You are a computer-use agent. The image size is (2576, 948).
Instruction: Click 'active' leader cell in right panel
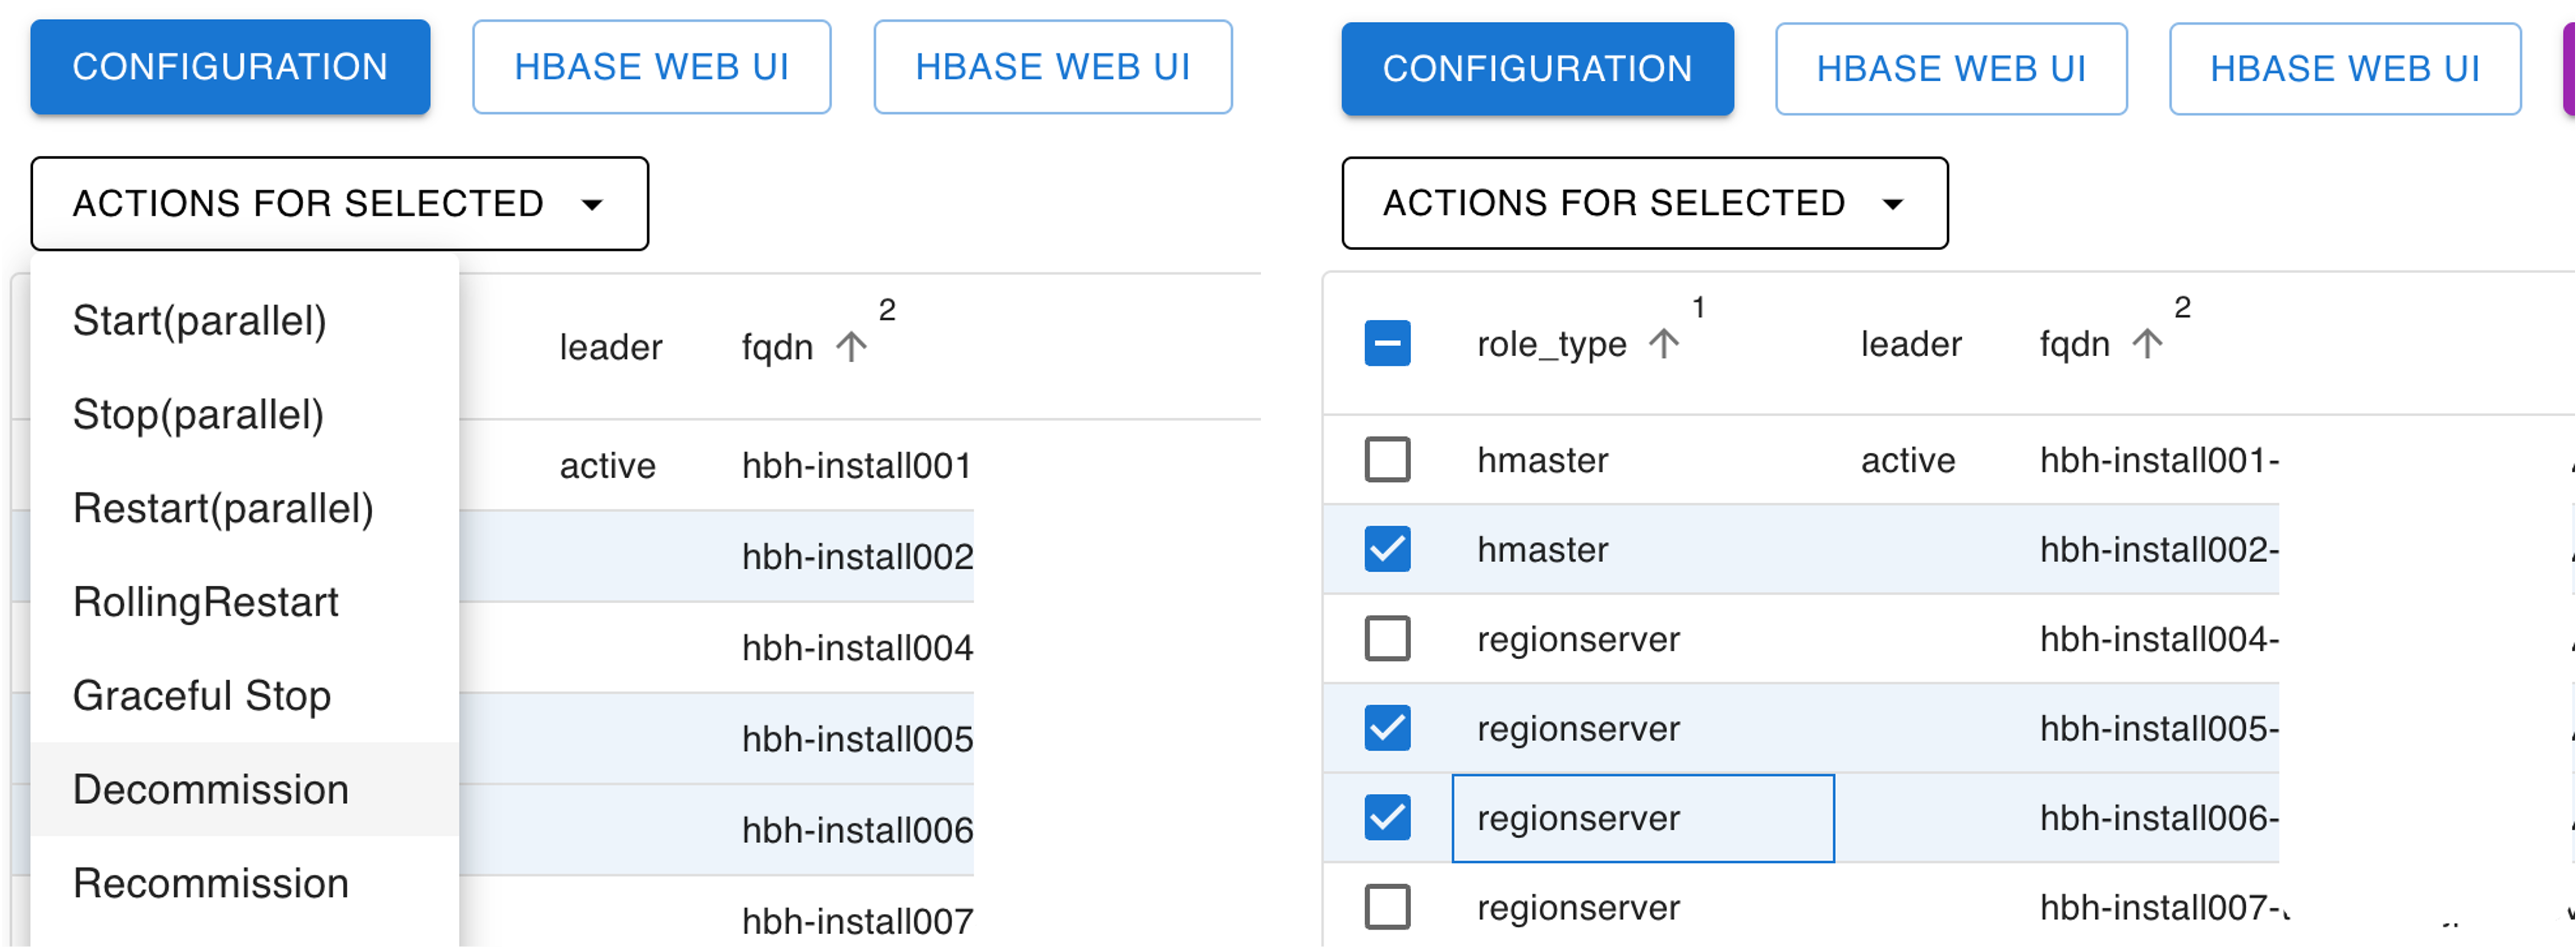pos(1908,460)
